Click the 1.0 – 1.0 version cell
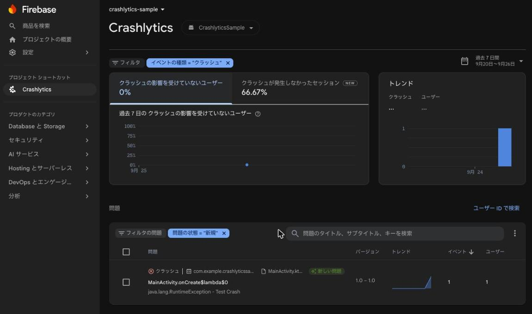 coord(365,280)
